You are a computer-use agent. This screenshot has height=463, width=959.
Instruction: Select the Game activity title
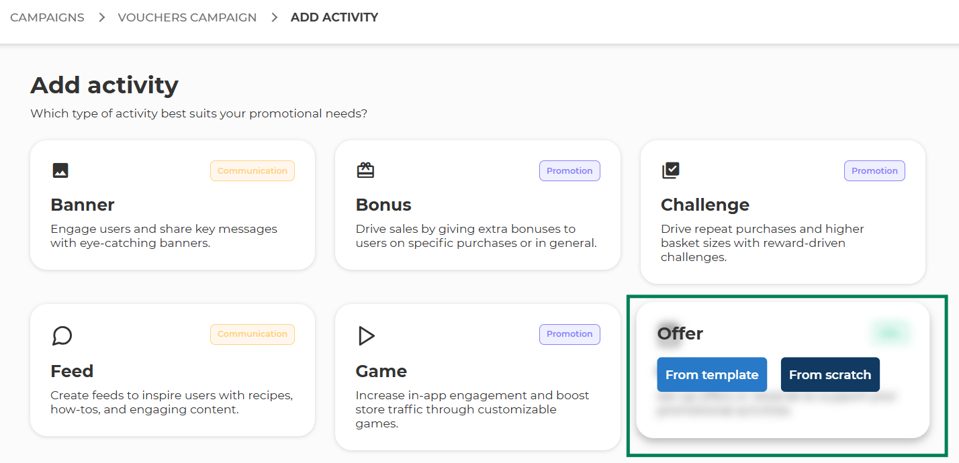click(x=381, y=371)
